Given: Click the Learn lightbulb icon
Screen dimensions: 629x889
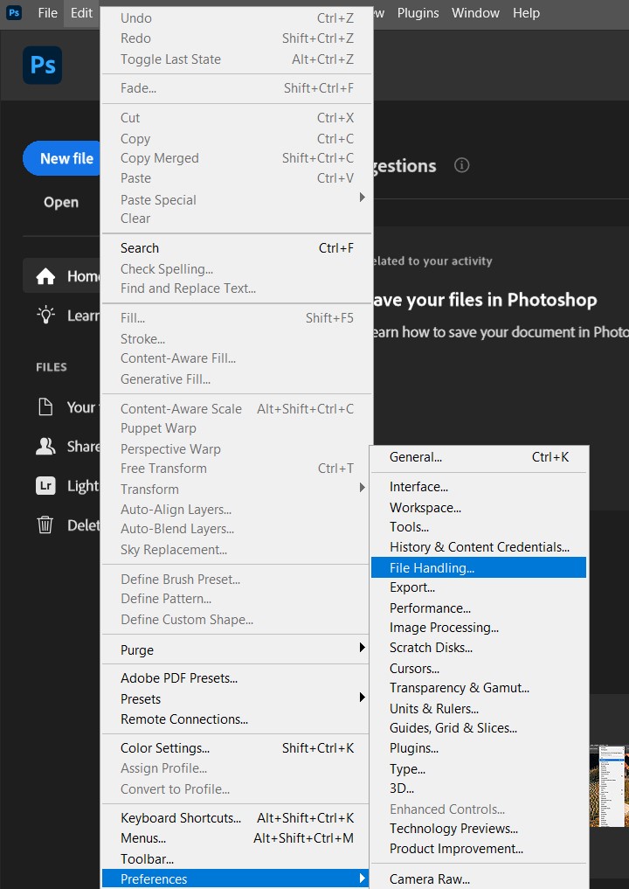Looking at the screenshot, I should point(45,316).
